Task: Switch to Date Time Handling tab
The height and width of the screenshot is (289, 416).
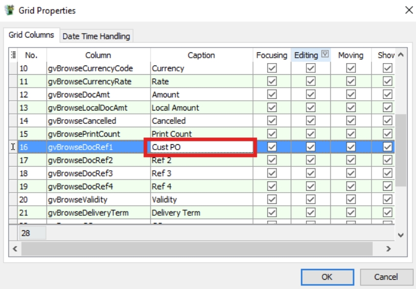Action: (96, 36)
